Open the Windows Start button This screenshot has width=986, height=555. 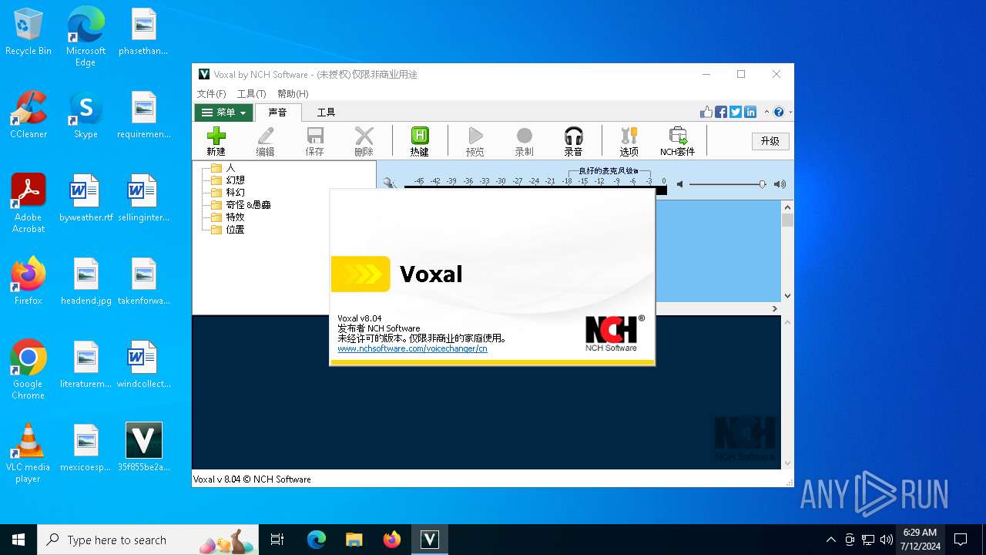click(x=18, y=540)
